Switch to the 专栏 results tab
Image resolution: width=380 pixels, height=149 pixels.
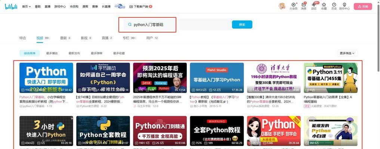pyautogui.click(x=129, y=38)
